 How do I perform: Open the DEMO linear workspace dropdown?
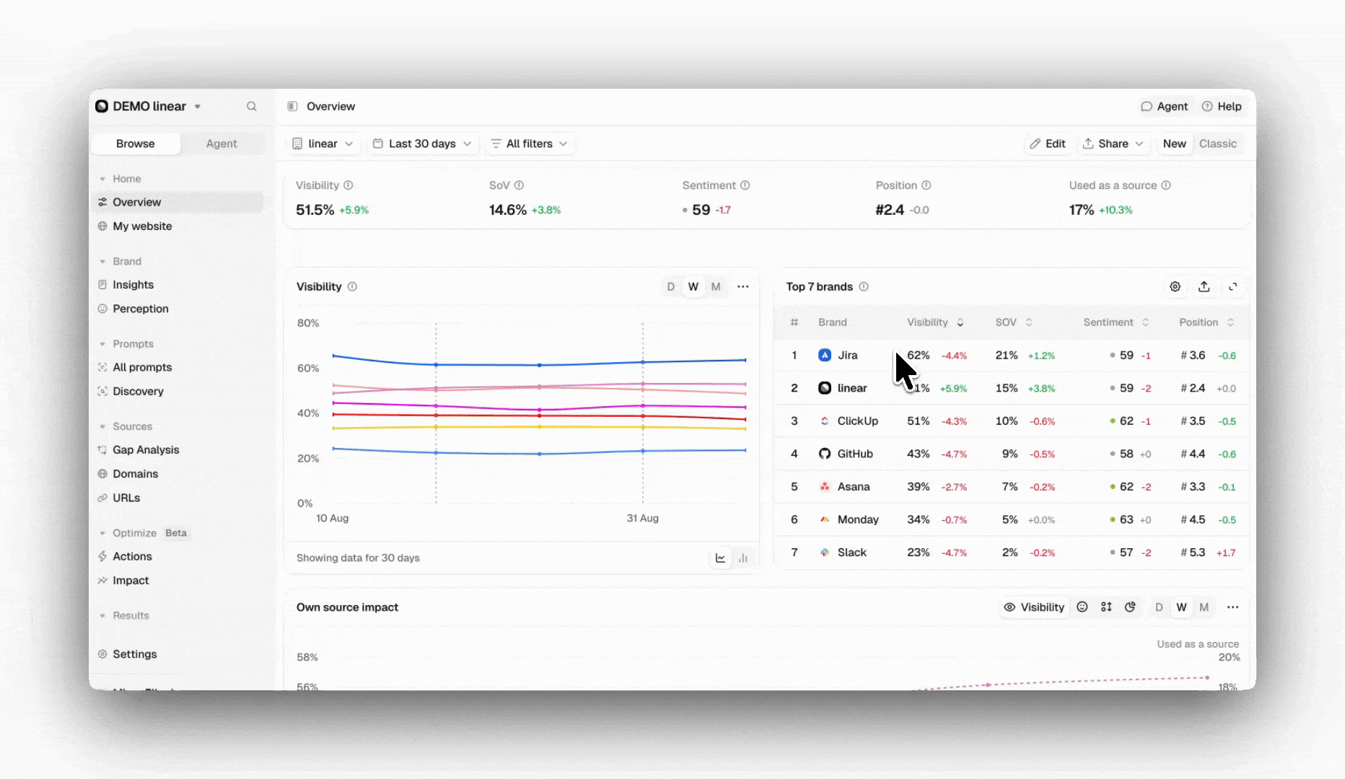149,106
